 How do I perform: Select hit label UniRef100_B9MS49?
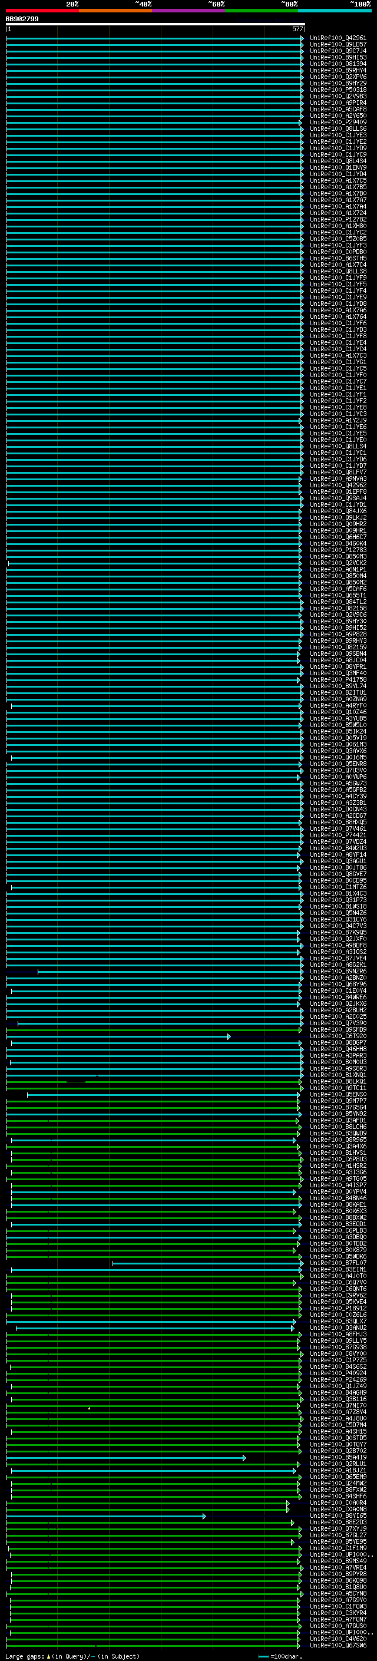338,1561
